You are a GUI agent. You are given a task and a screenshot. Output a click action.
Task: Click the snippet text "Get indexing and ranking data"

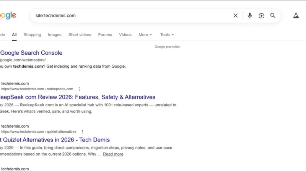(x=74, y=66)
